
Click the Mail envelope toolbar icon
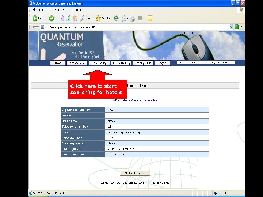click(x=124, y=18)
